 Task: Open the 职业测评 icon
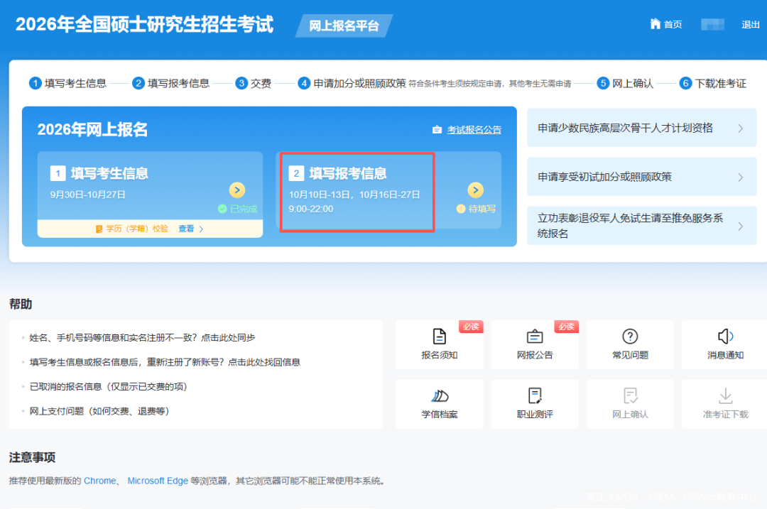point(535,395)
